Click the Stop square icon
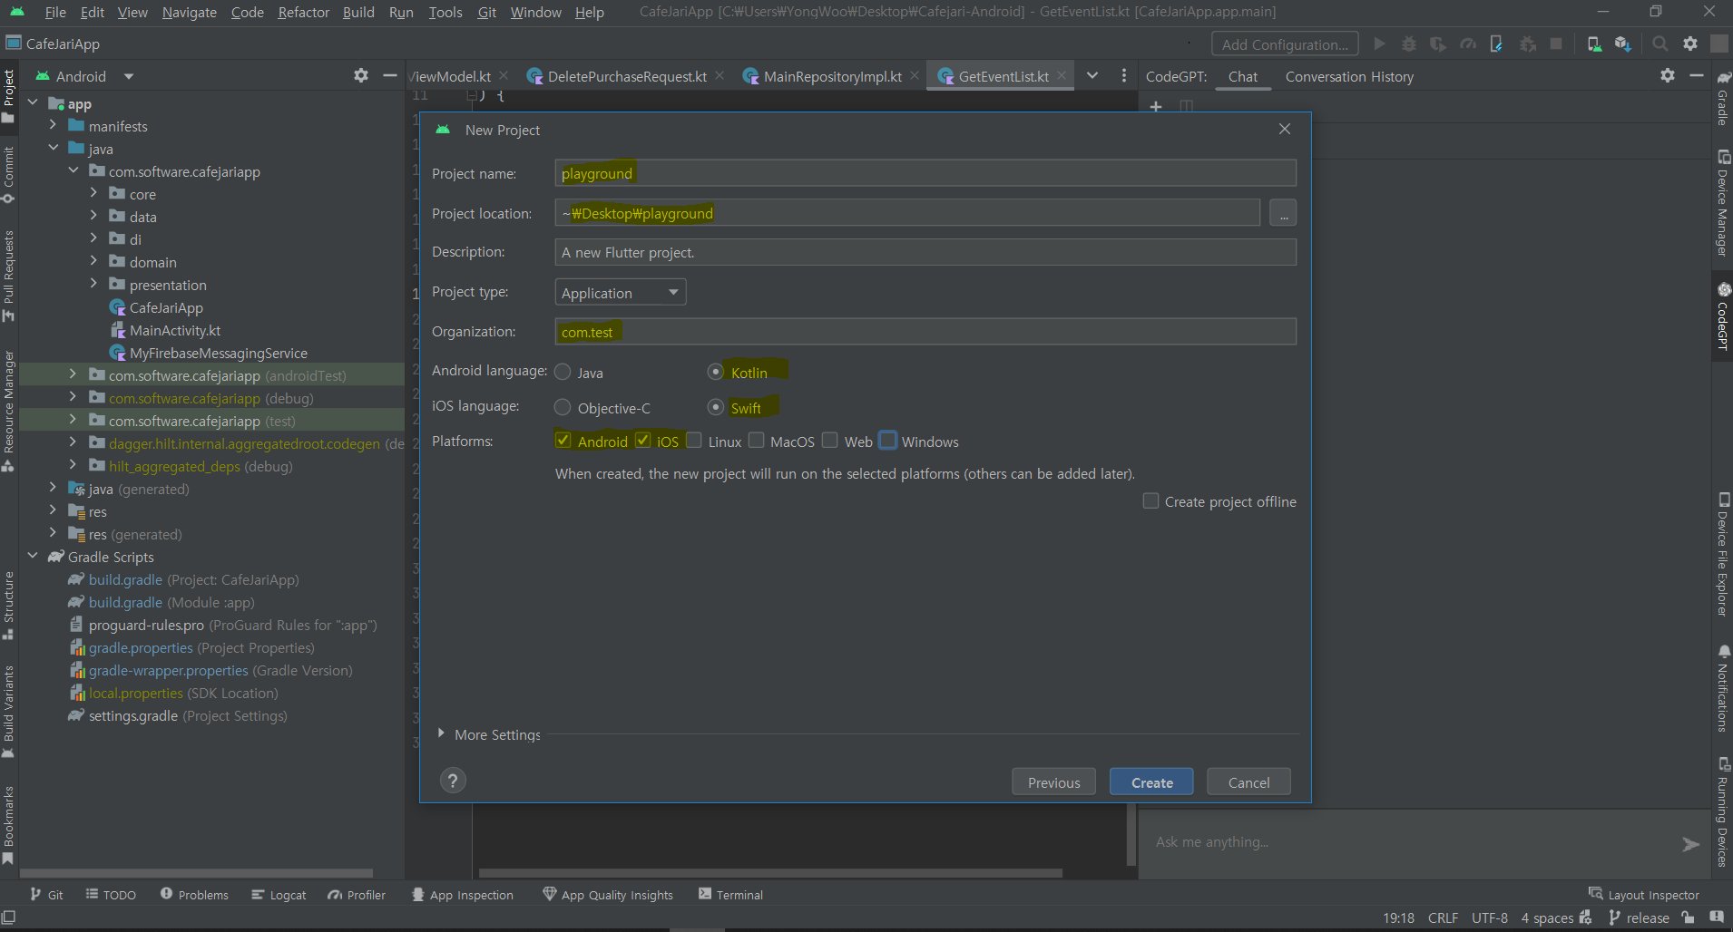This screenshot has width=1733, height=932. coord(1556,44)
